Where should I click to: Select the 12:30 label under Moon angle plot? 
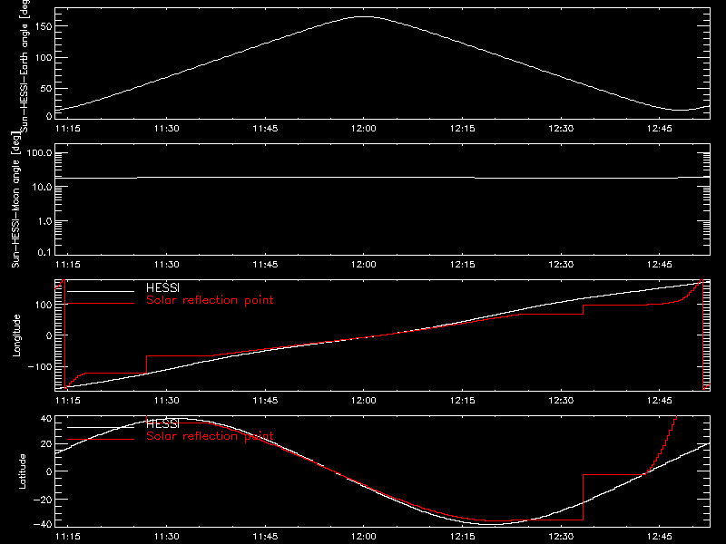[x=561, y=265]
